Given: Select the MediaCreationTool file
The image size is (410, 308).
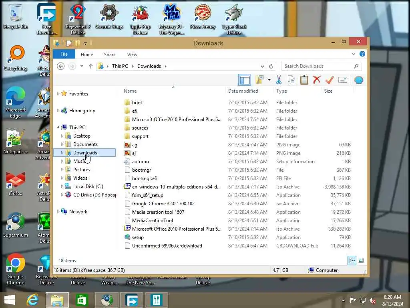Looking at the screenshot, I should (x=153, y=221).
